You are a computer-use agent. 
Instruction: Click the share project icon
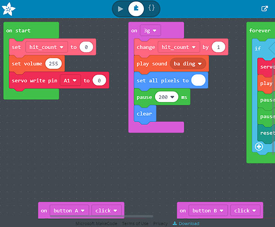(264, 9)
